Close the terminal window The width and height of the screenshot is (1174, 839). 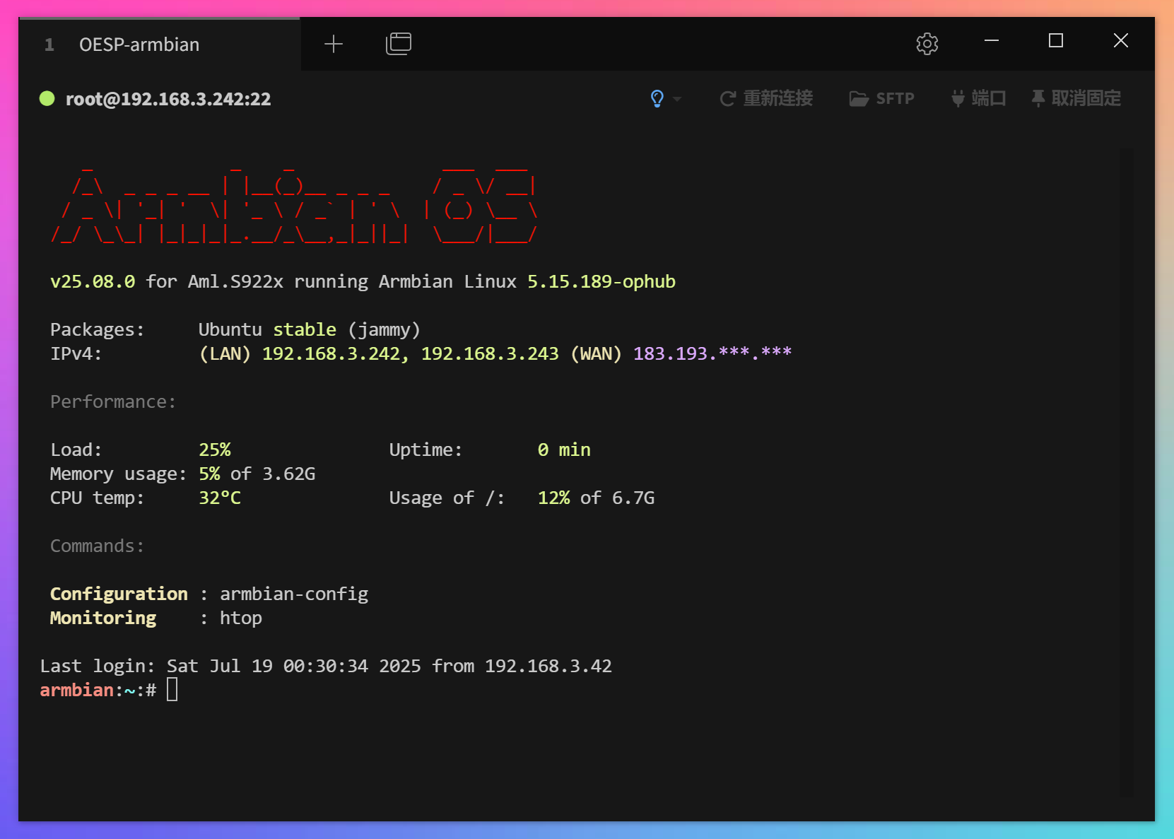(1121, 41)
